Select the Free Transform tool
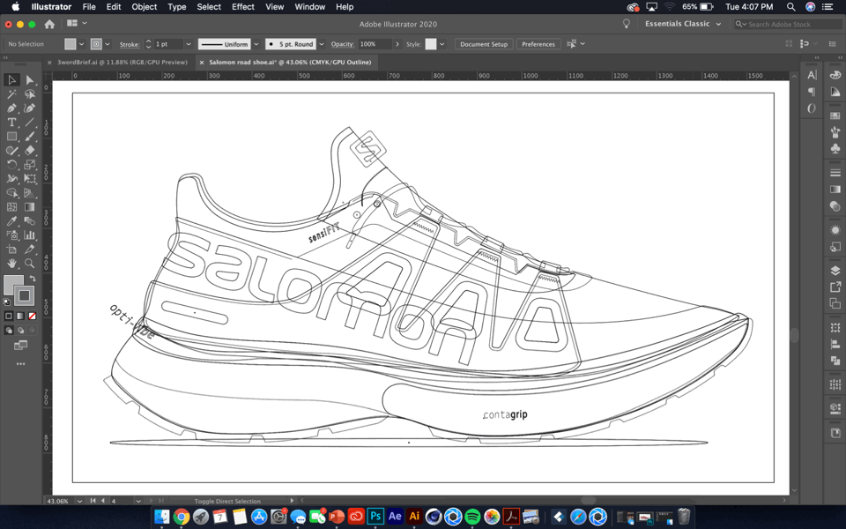The height and width of the screenshot is (529, 846). pos(30,178)
